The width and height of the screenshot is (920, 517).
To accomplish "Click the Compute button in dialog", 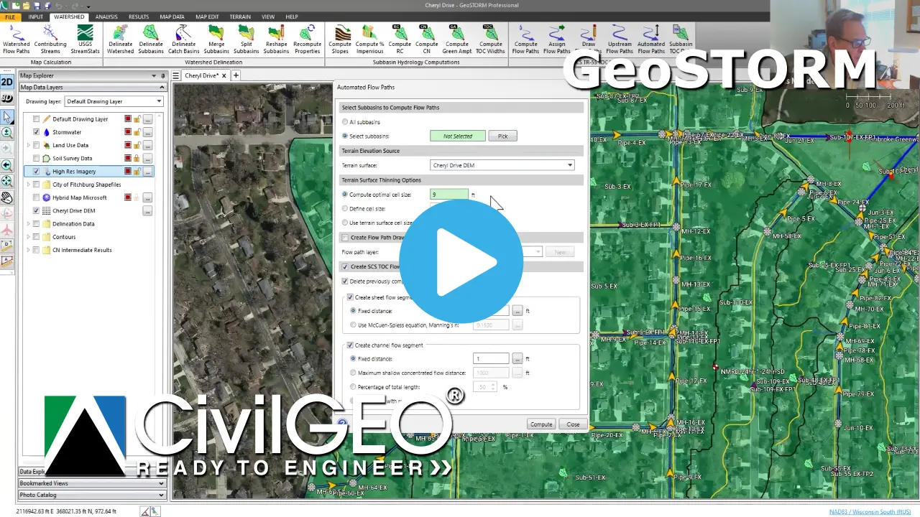I will coord(541,424).
